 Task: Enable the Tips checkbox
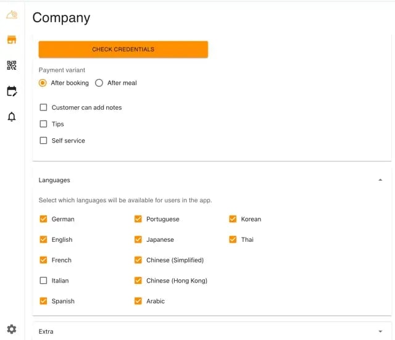(x=43, y=124)
